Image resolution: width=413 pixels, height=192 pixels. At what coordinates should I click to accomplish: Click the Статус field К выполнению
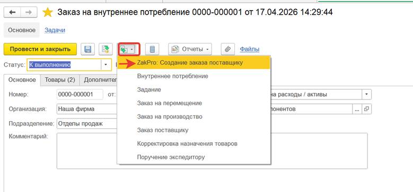(64, 65)
